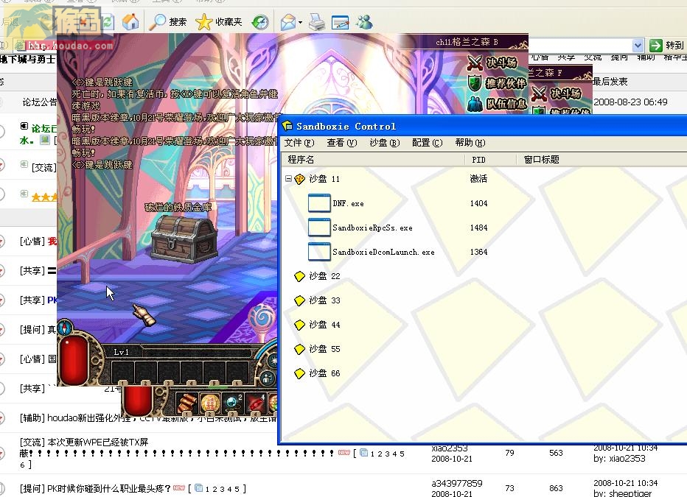
Task: Click PID value 1404 for DNF.exe
Action: click(x=478, y=203)
